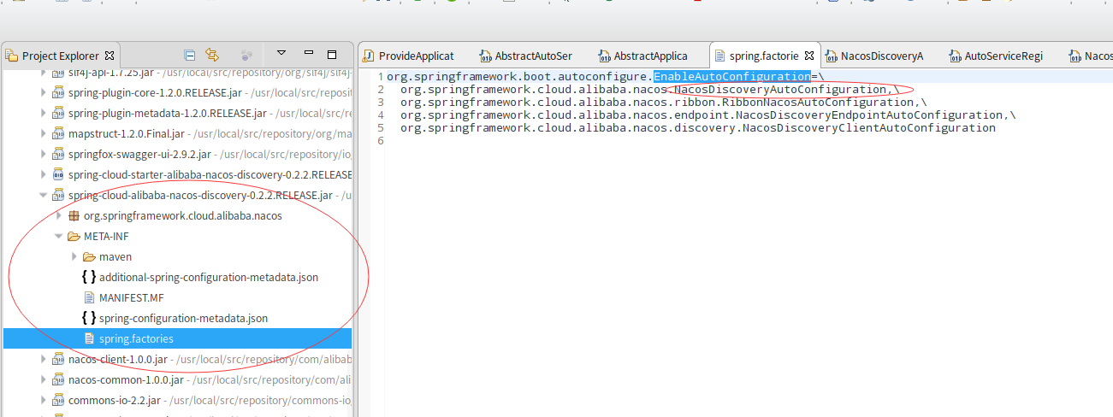This screenshot has height=417, width=1113.
Task: Click the spring-plugin-core jar icon
Action: point(59,92)
